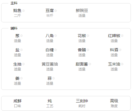132x111 pixels.
Task: Open the 生抽 ingredient link
Action: (17, 64)
